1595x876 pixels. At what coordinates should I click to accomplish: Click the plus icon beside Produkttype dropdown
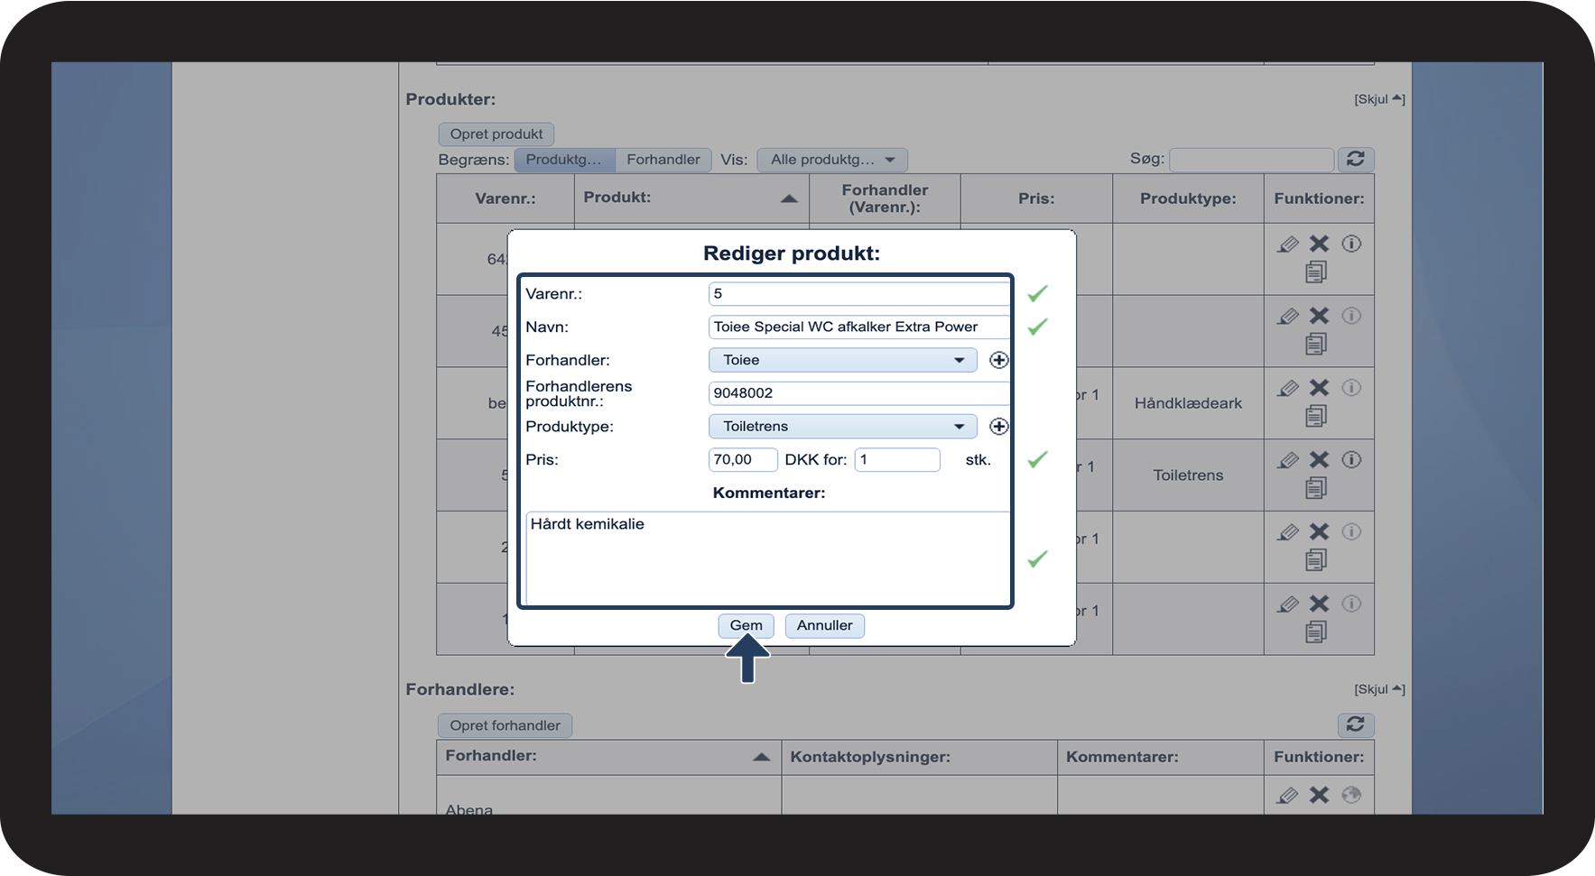(998, 427)
